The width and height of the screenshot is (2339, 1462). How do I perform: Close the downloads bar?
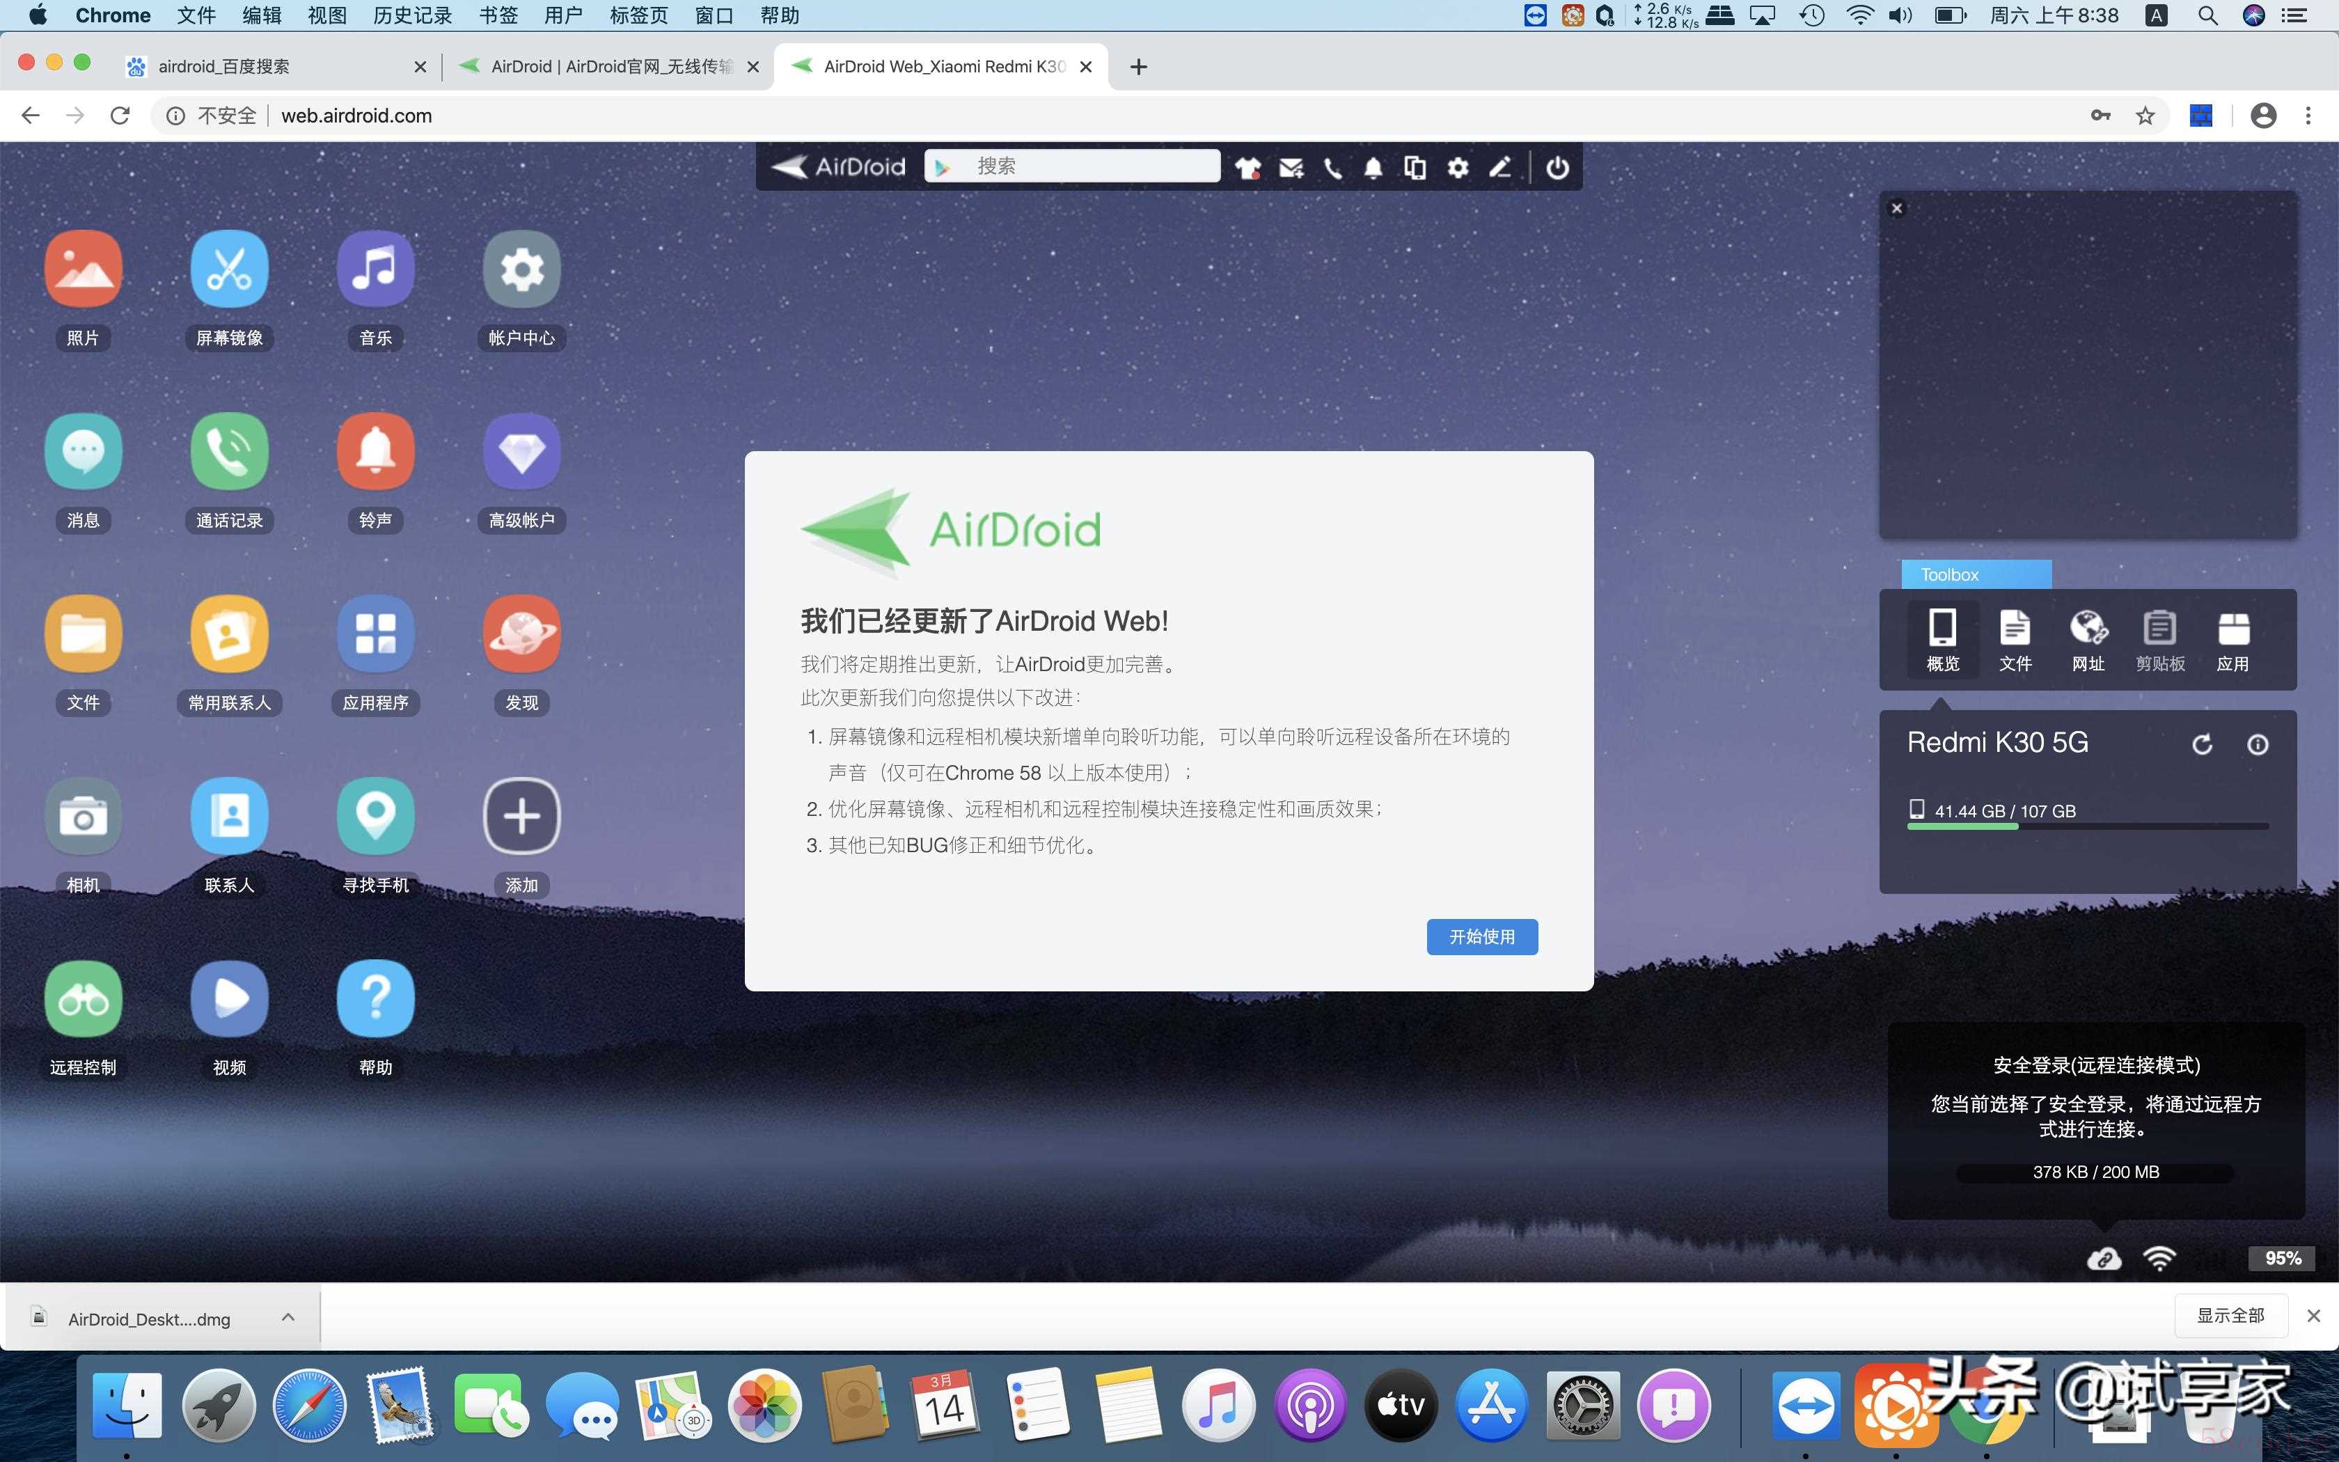coord(2313,1315)
